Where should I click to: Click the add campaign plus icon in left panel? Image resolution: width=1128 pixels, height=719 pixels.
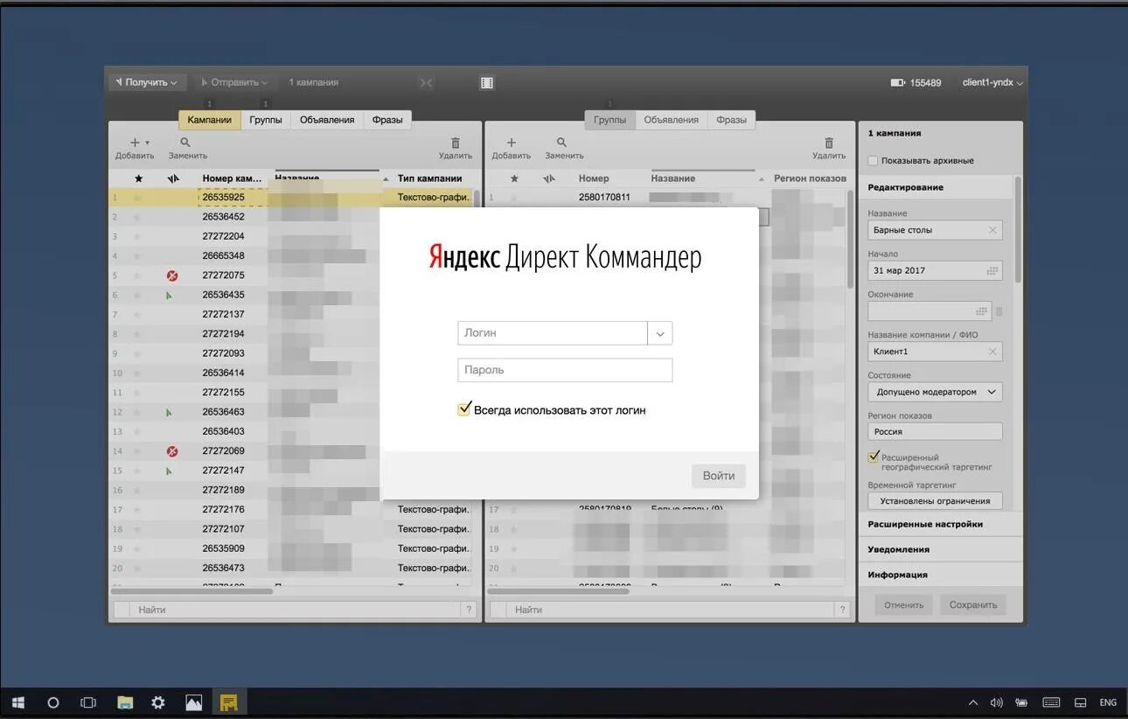136,143
